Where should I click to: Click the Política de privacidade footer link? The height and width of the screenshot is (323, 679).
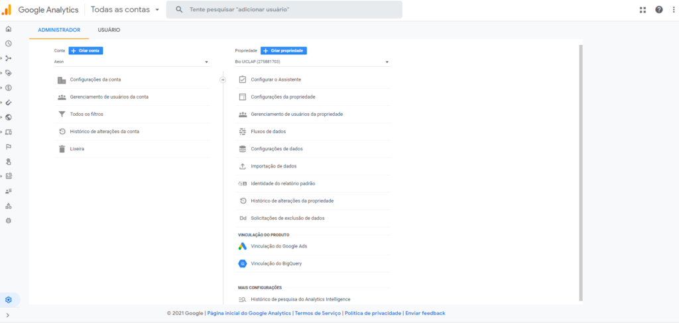tap(373, 313)
